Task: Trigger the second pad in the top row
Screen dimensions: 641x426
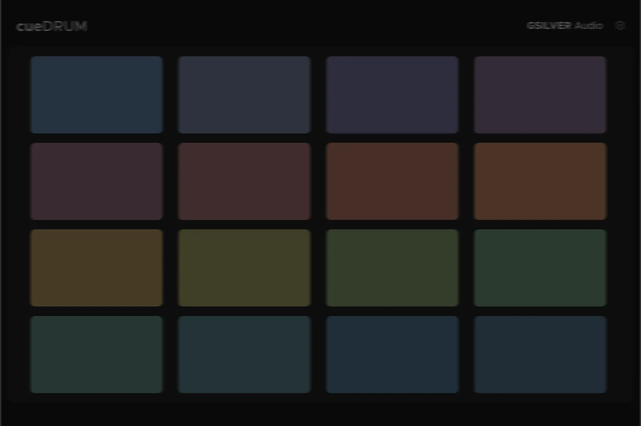Action: (x=244, y=95)
